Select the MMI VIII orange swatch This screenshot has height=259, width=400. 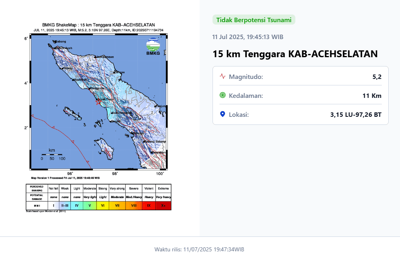click(x=134, y=205)
